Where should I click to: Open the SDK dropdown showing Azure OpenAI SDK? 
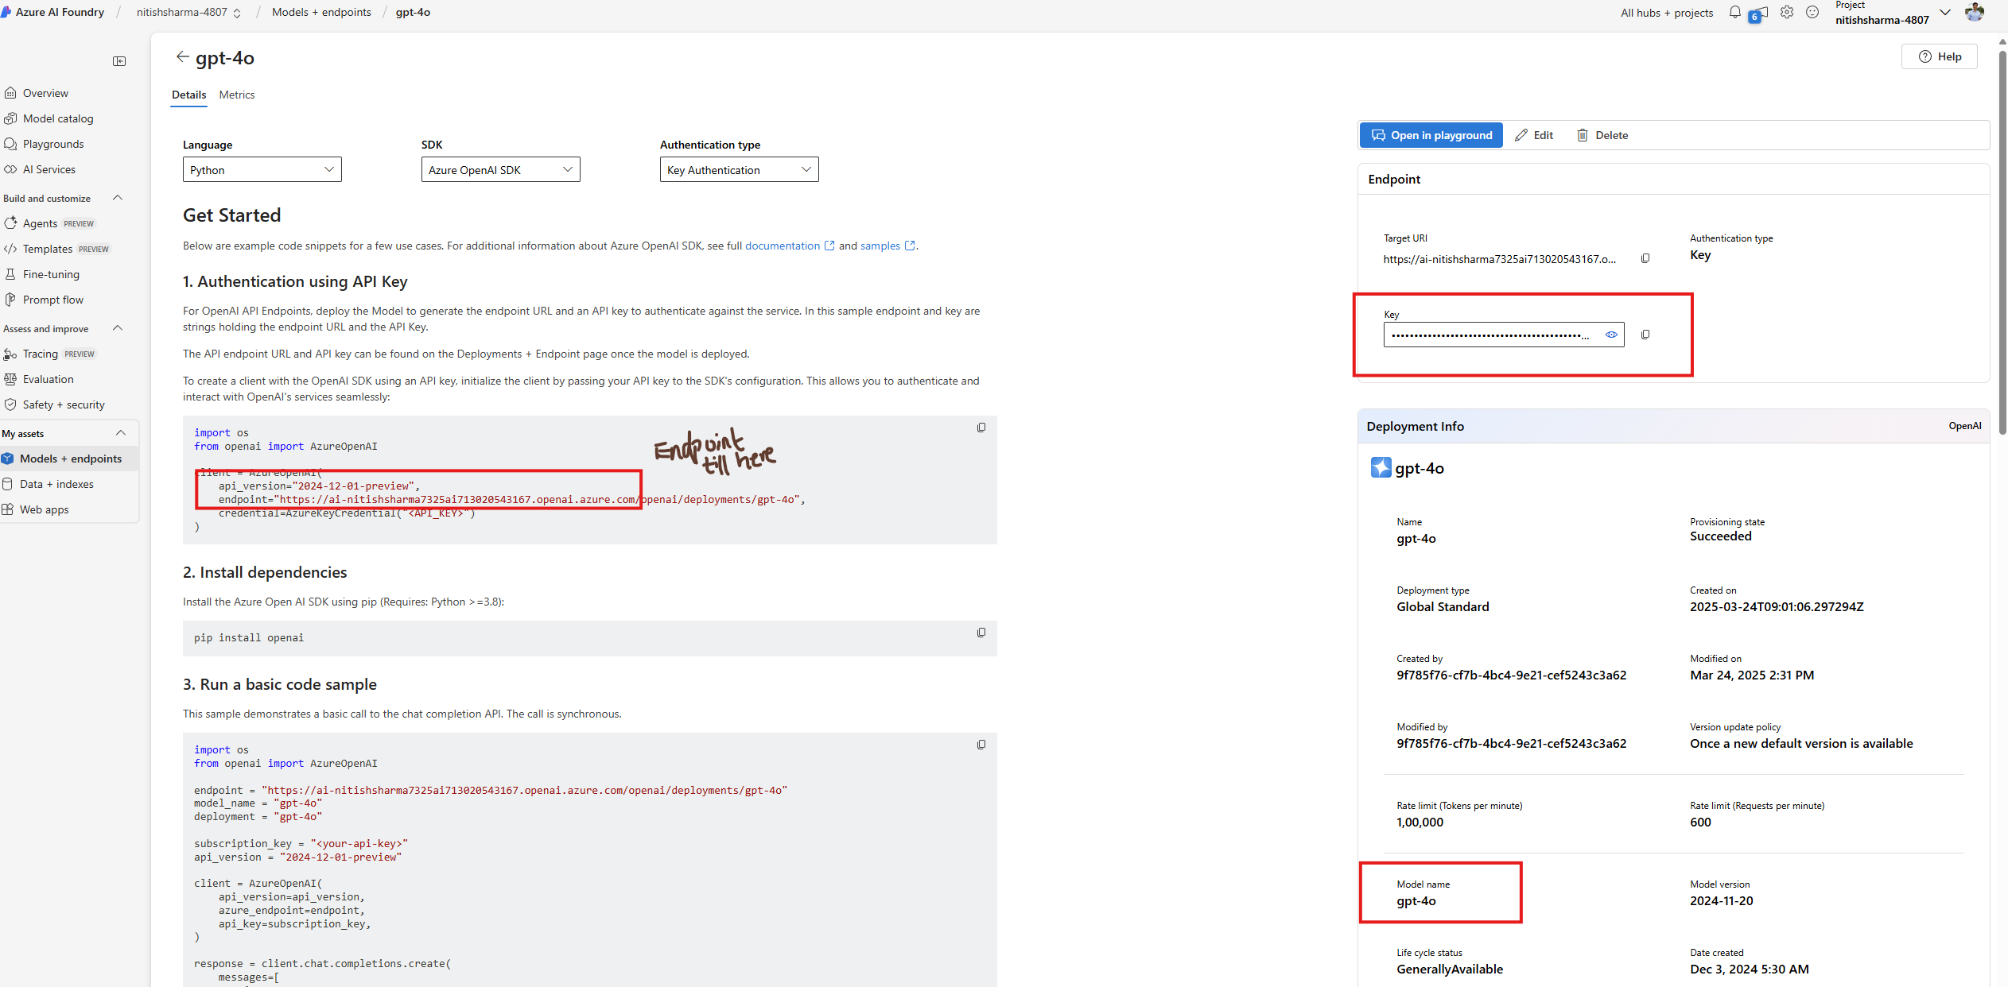pos(501,169)
